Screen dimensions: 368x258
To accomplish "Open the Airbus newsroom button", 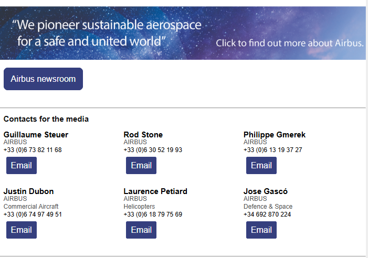I will point(43,79).
